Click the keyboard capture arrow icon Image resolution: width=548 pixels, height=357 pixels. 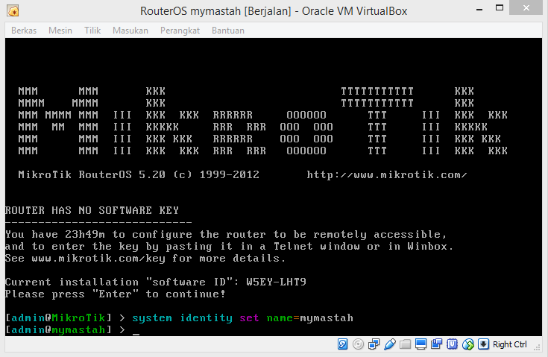coord(483,344)
